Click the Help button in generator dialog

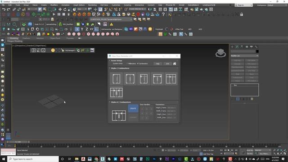(157, 64)
